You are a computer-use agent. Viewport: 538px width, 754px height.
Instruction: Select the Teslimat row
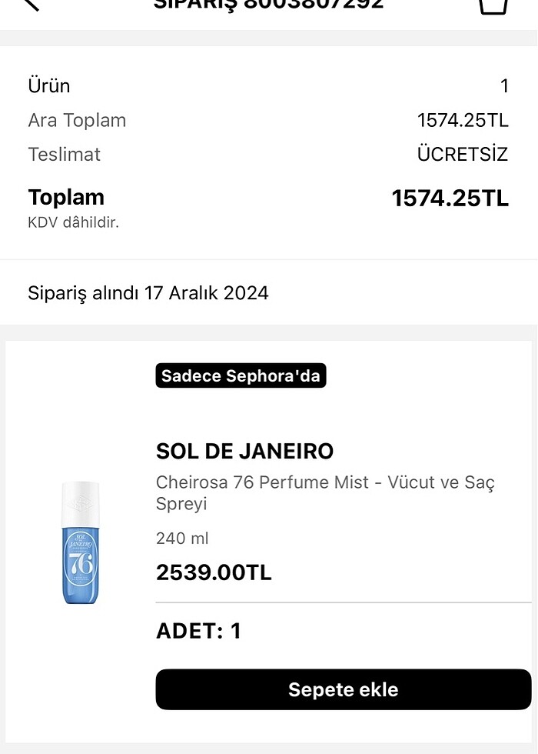tap(269, 154)
